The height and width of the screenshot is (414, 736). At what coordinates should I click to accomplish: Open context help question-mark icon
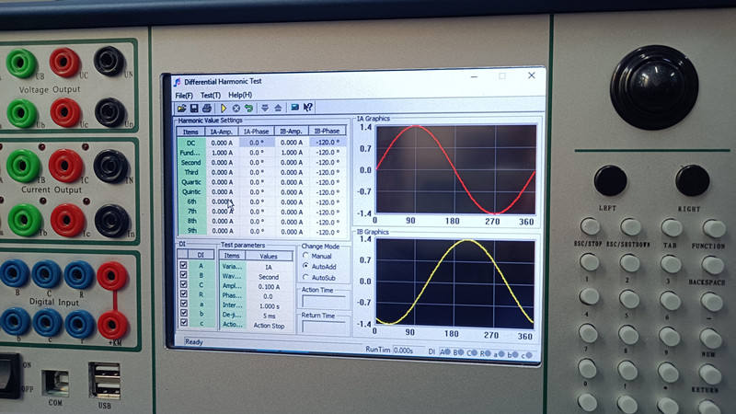tap(308, 108)
